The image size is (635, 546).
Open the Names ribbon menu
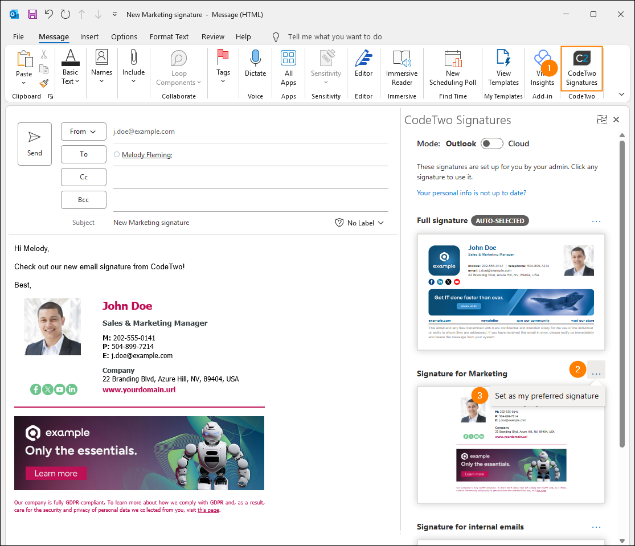(101, 67)
